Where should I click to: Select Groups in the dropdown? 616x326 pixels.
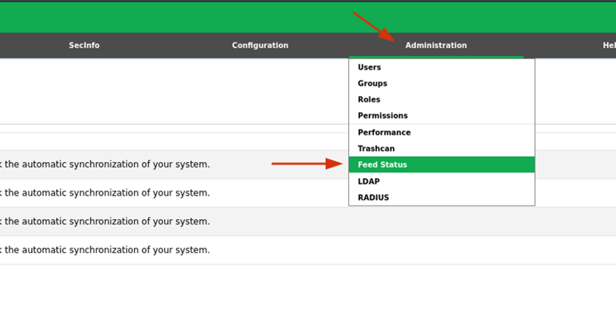(442, 83)
